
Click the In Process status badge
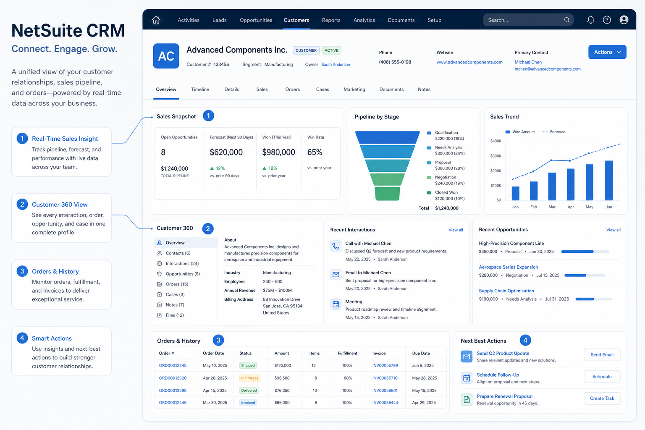tap(250, 378)
